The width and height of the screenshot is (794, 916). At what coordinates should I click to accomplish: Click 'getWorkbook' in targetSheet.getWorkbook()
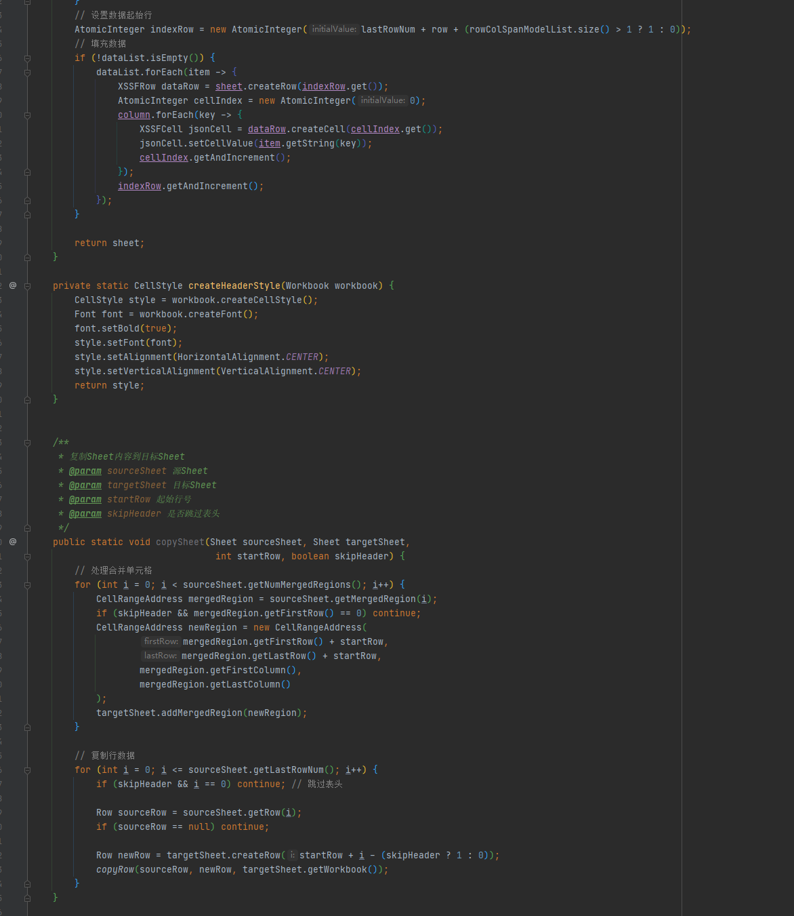click(337, 870)
